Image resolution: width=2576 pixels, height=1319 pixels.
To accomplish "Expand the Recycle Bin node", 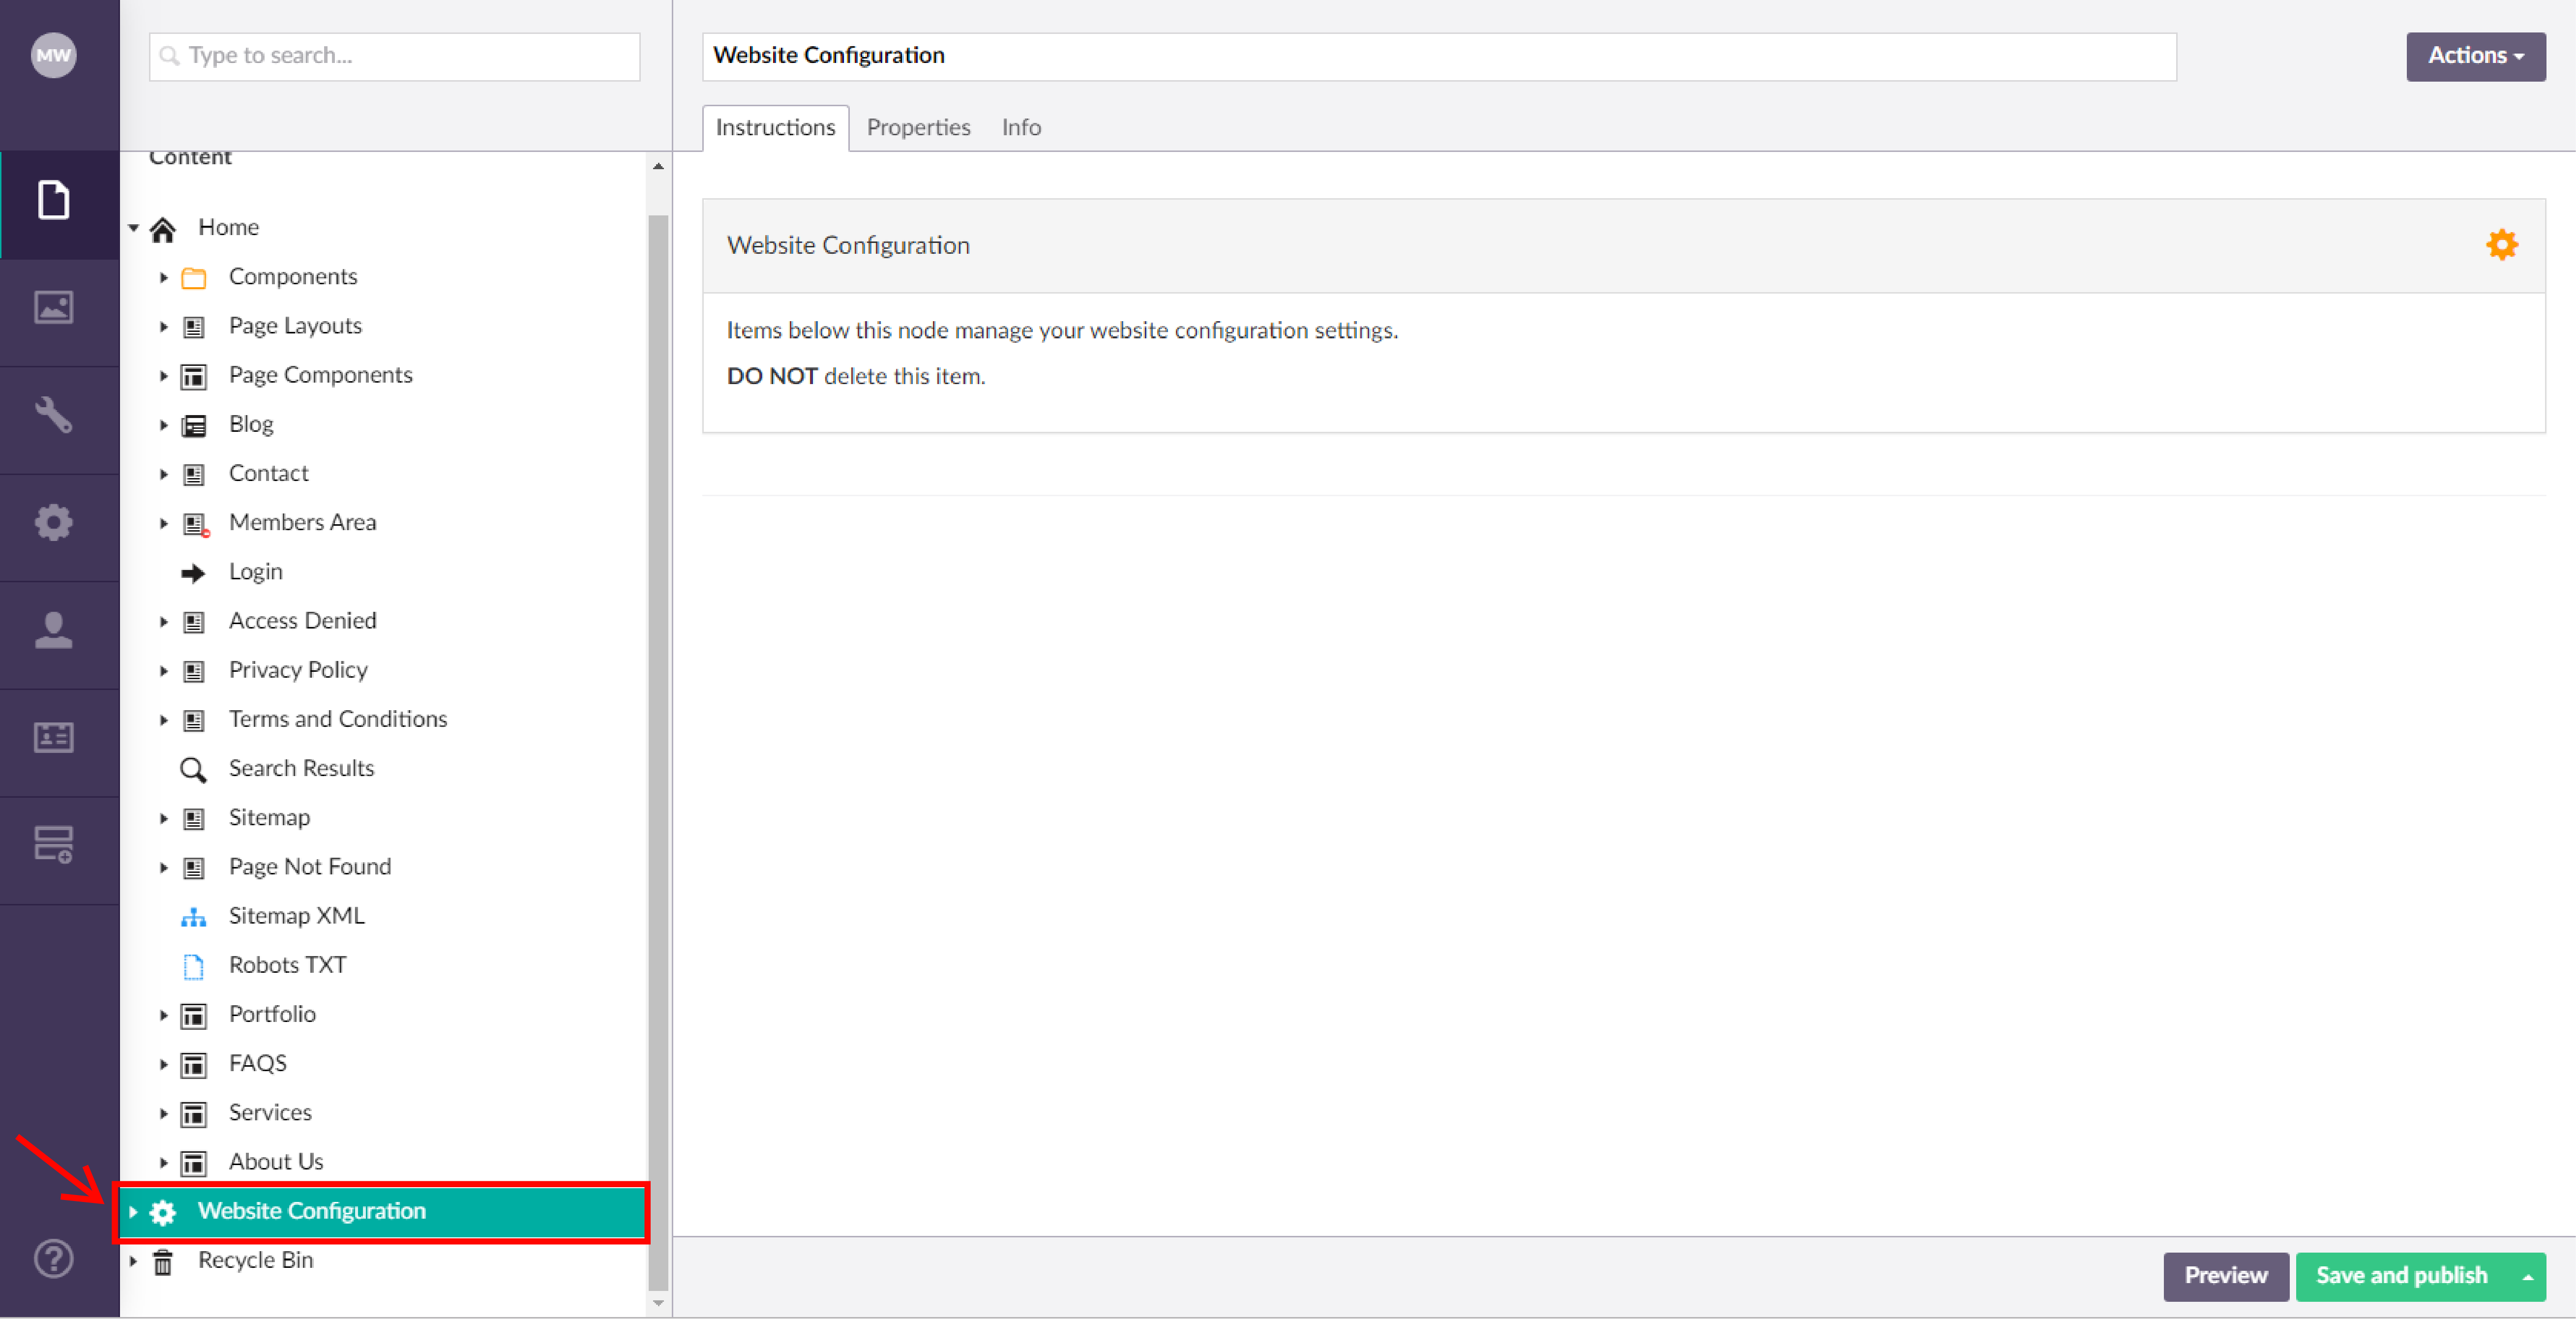I will pyautogui.click(x=133, y=1261).
